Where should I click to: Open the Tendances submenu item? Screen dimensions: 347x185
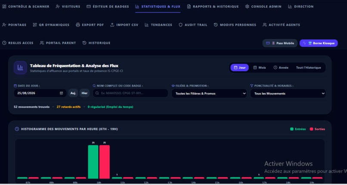pyautogui.click(x=158, y=25)
